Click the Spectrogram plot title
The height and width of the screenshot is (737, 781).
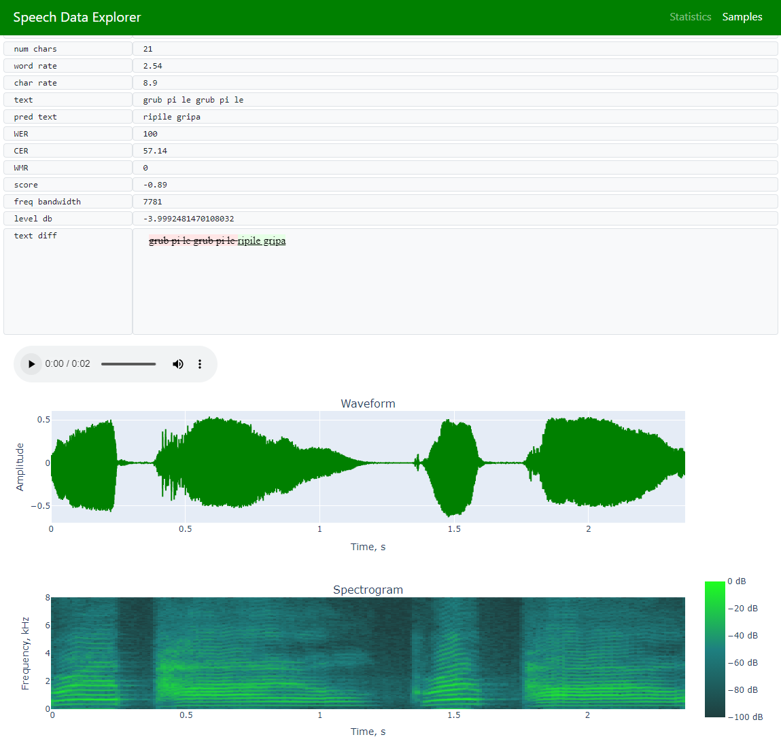coord(368,590)
